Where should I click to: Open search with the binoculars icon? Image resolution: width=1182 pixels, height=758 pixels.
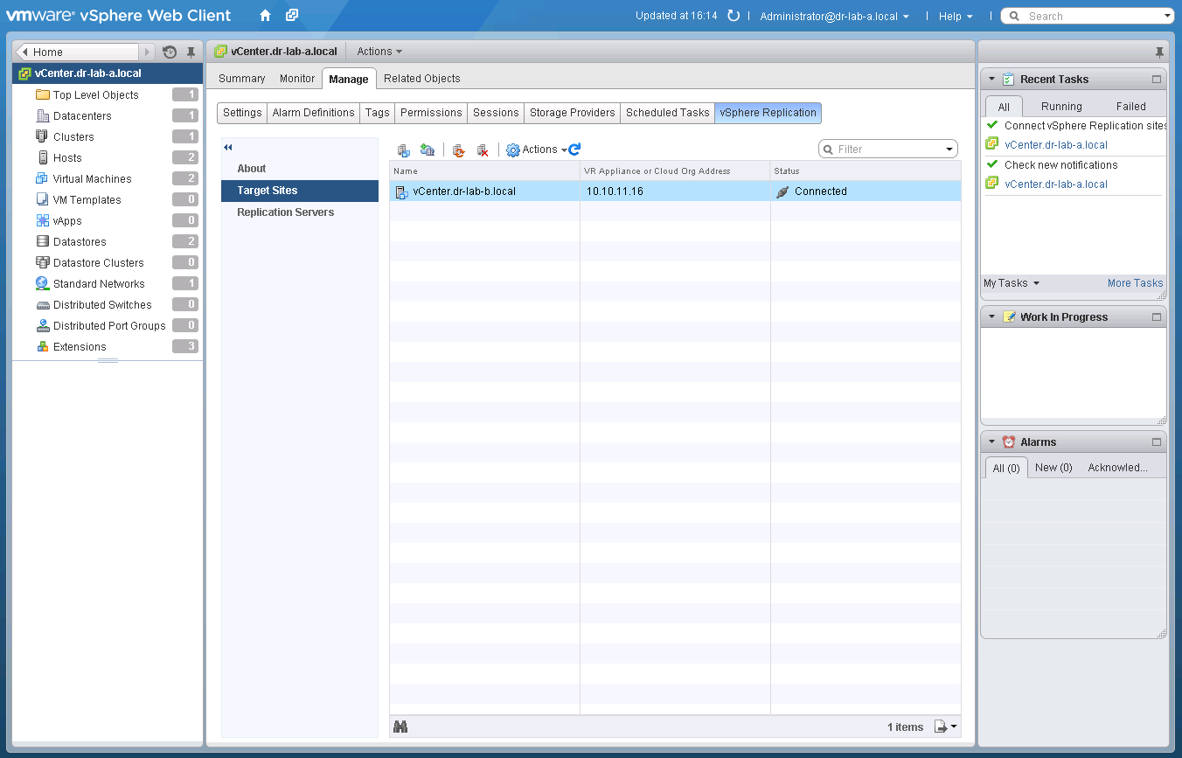click(400, 727)
